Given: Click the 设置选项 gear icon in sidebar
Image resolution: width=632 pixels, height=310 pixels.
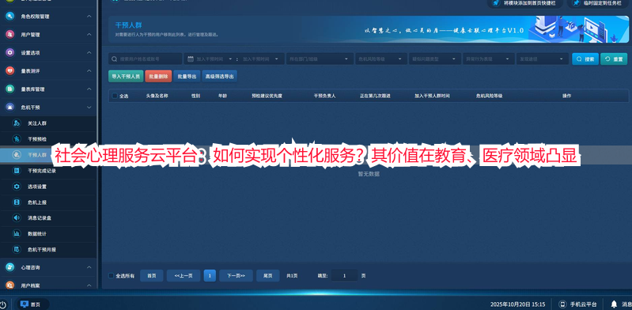Looking at the screenshot, I should click(x=10, y=53).
